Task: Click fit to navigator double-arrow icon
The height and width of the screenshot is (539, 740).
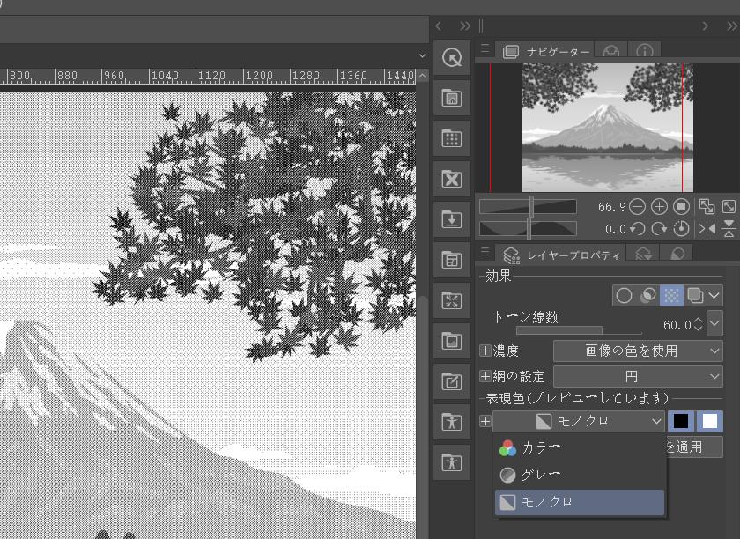Action: 707,207
